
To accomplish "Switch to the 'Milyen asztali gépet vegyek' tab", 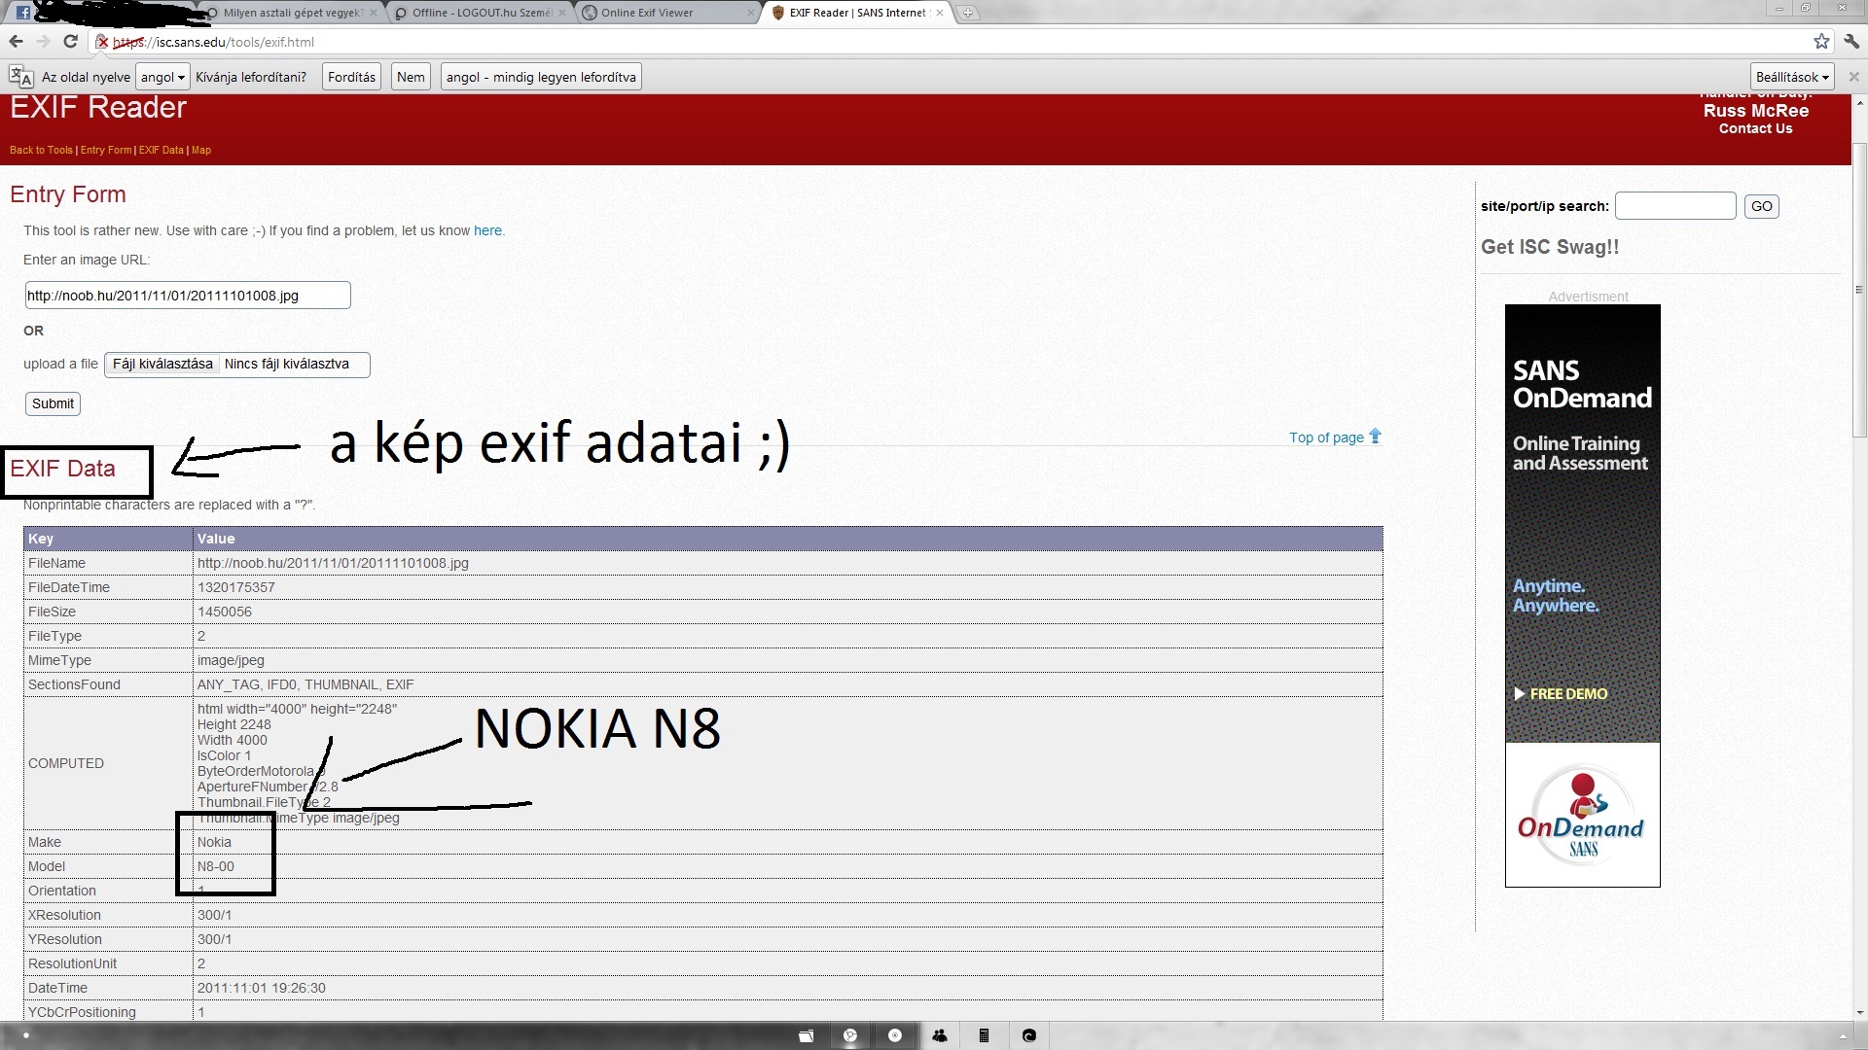I will click(292, 13).
